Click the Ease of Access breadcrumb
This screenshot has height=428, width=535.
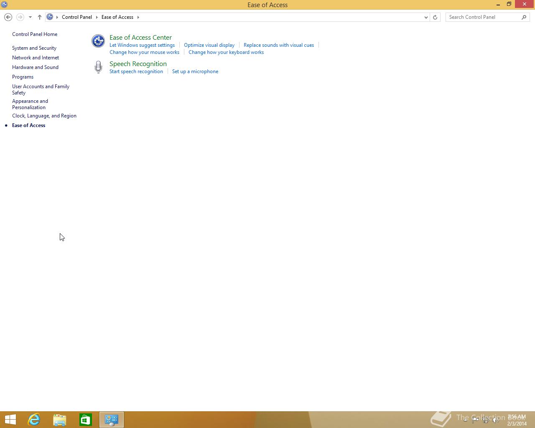117,17
